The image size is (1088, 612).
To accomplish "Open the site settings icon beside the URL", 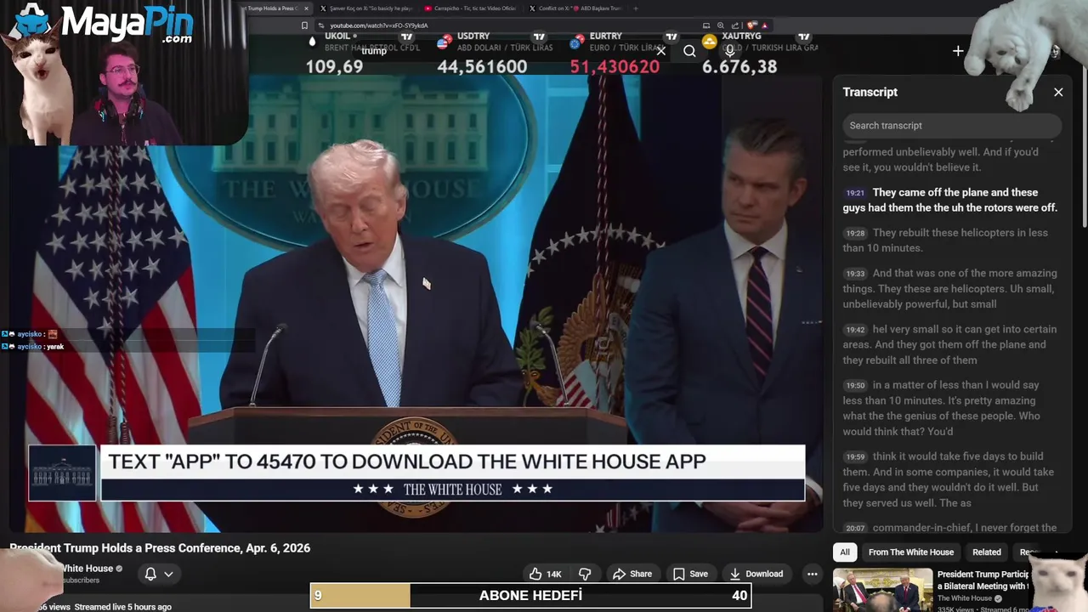I will click(x=321, y=25).
